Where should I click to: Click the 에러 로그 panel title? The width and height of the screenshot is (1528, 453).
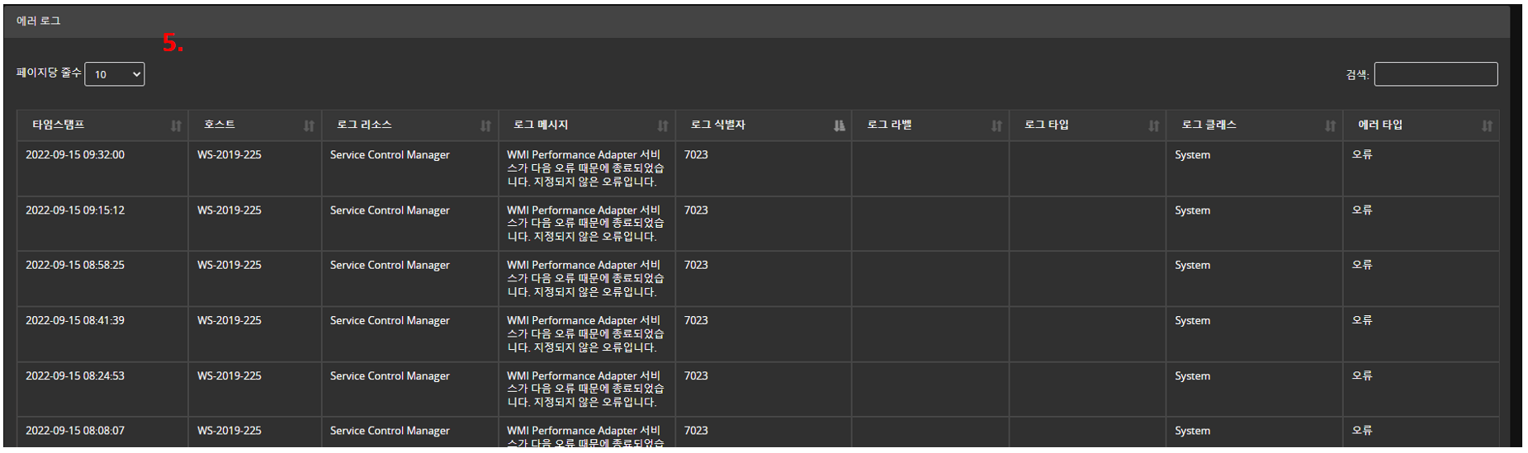coord(39,21)
